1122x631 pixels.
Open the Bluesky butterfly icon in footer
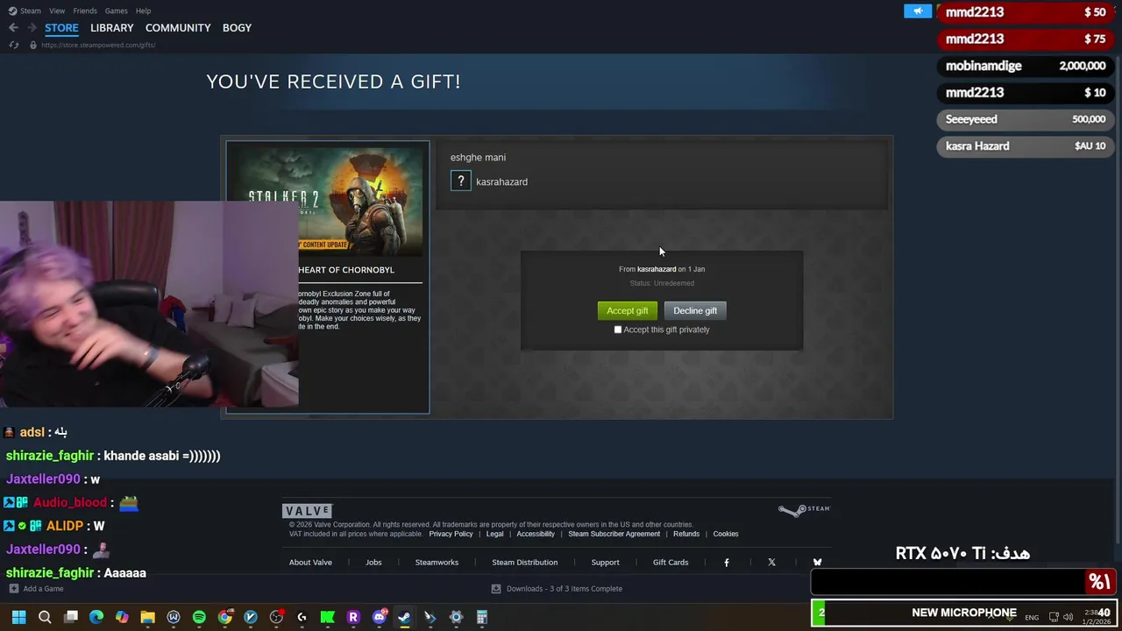pos(817,563)
